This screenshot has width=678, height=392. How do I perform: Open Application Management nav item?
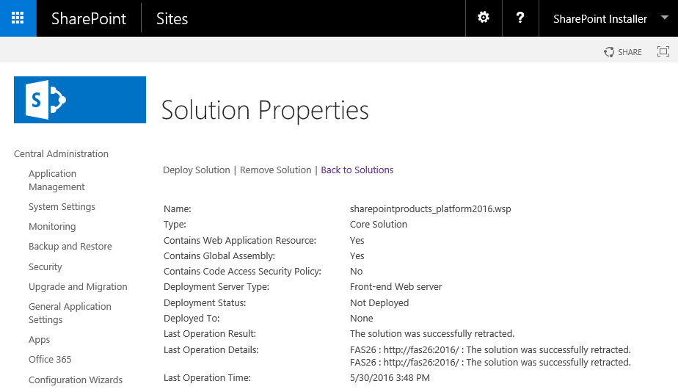56,180
